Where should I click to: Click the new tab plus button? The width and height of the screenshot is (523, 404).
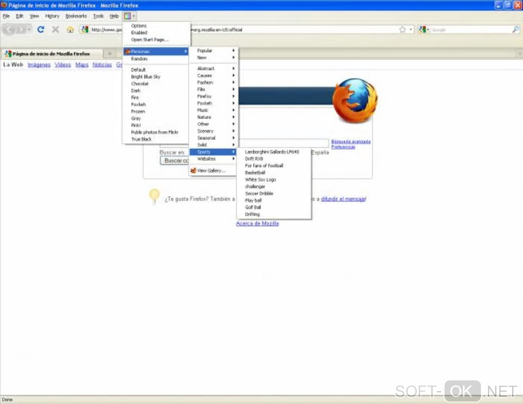[109, 53]
